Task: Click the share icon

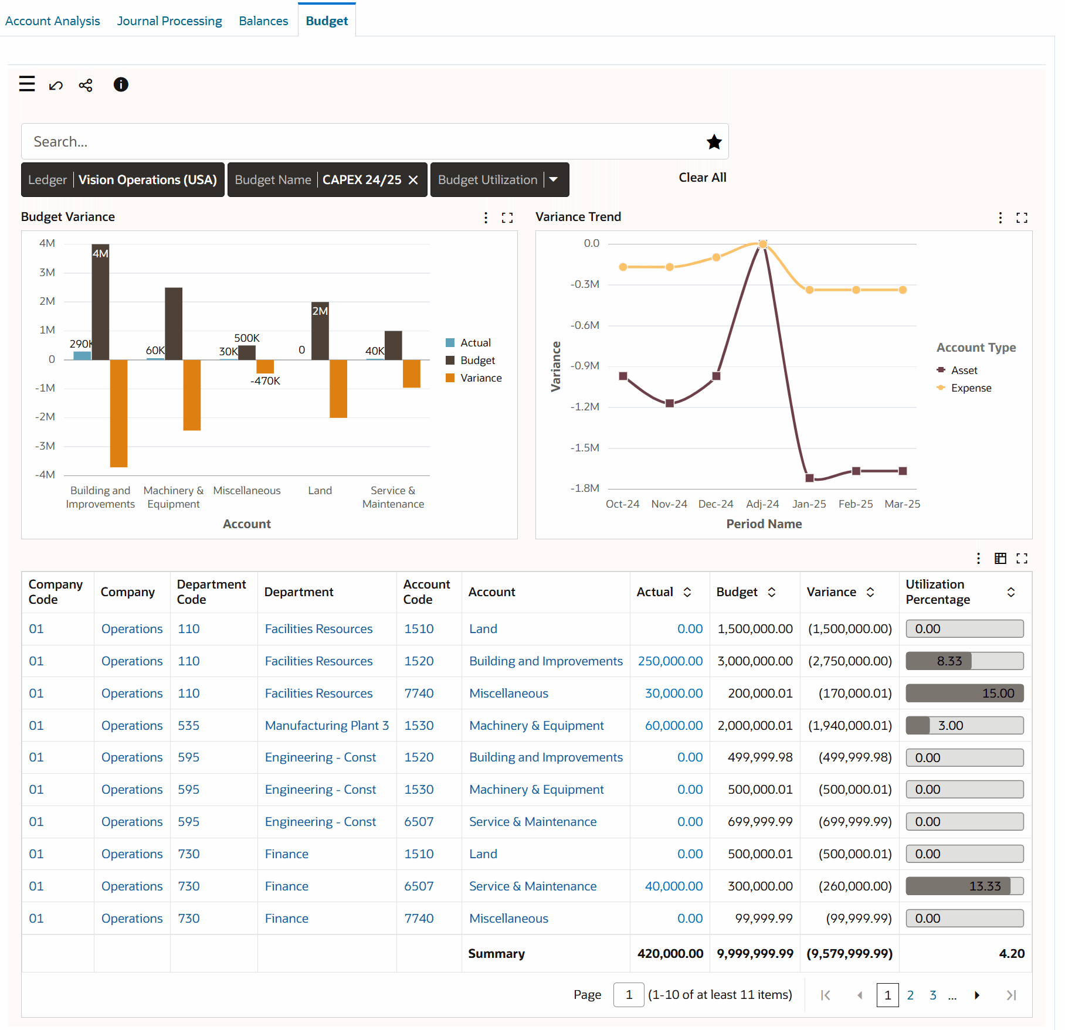Action: pyautogui.click(x=86, y=86)
